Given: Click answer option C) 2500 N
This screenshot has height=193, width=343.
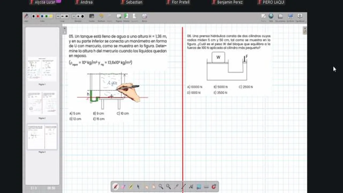Looking at the screenshot, I should (x=246, y=87).
